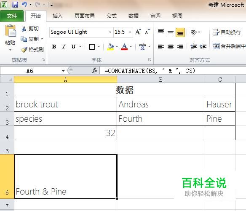Align text left
The width and height of the screenshot is (246, 211).
(161, 46)
